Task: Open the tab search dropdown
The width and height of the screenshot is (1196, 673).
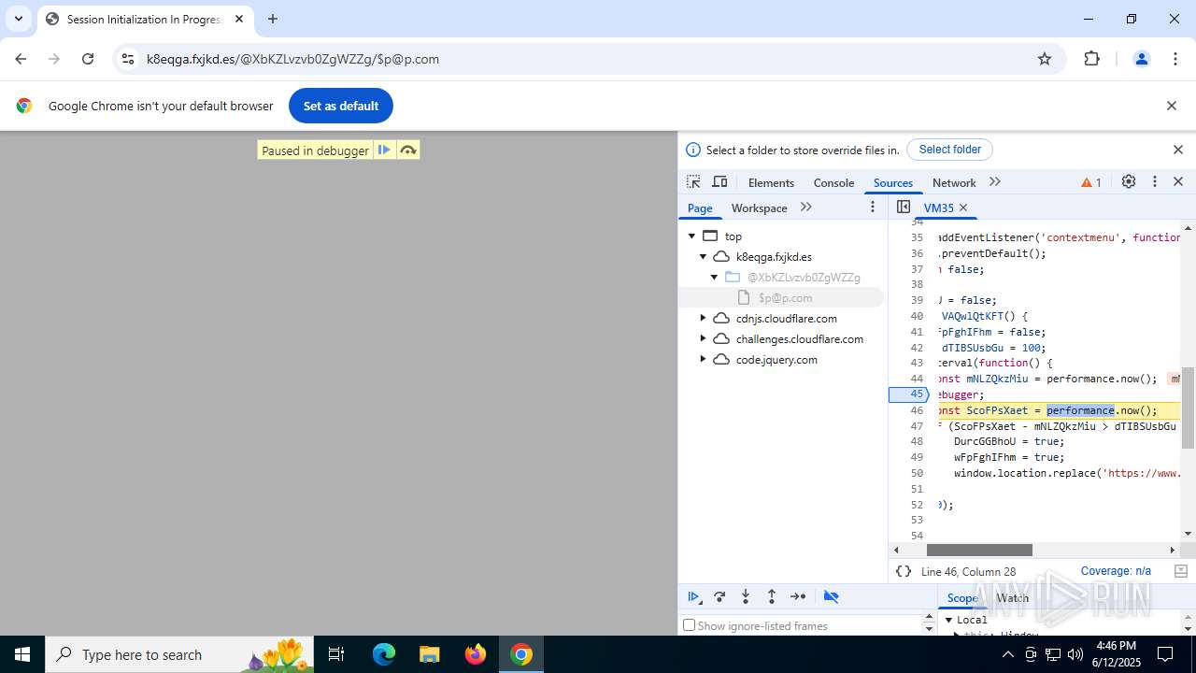Action: [19, 19]
